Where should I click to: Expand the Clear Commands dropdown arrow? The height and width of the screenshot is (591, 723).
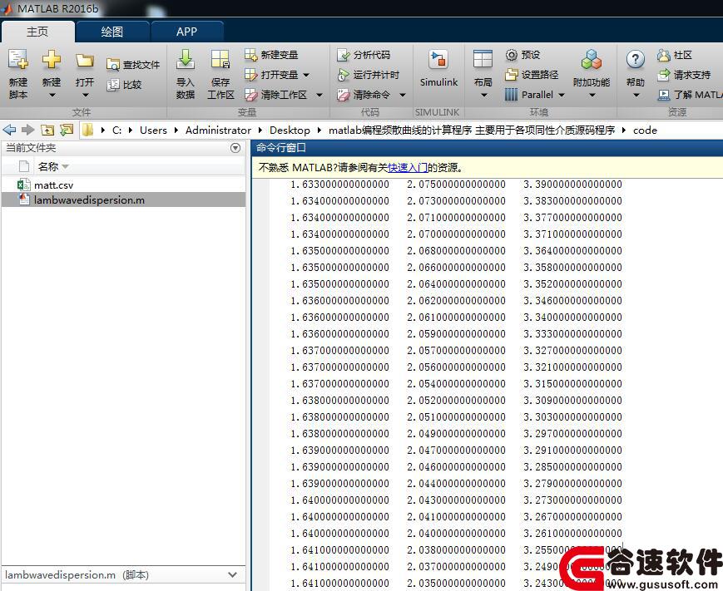point(403,96)
